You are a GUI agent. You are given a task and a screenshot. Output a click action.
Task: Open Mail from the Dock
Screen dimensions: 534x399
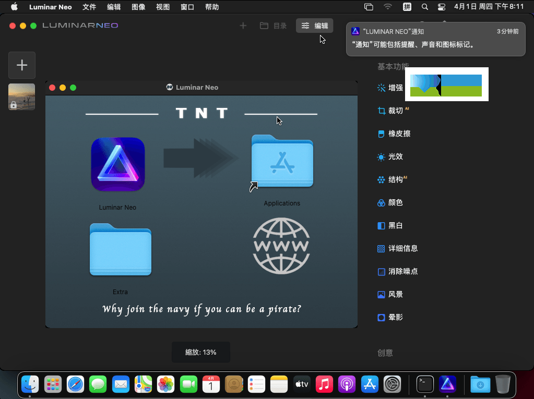[121, 384]
